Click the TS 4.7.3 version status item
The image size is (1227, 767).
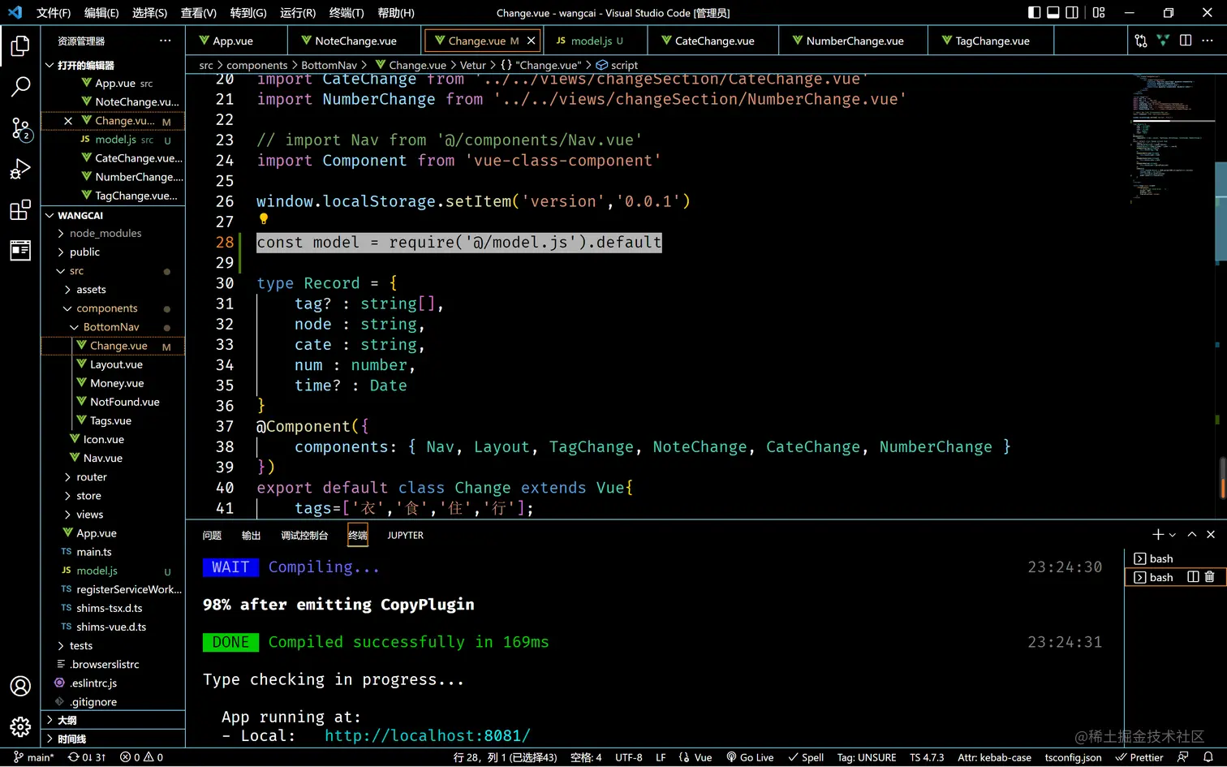[927, 757]
